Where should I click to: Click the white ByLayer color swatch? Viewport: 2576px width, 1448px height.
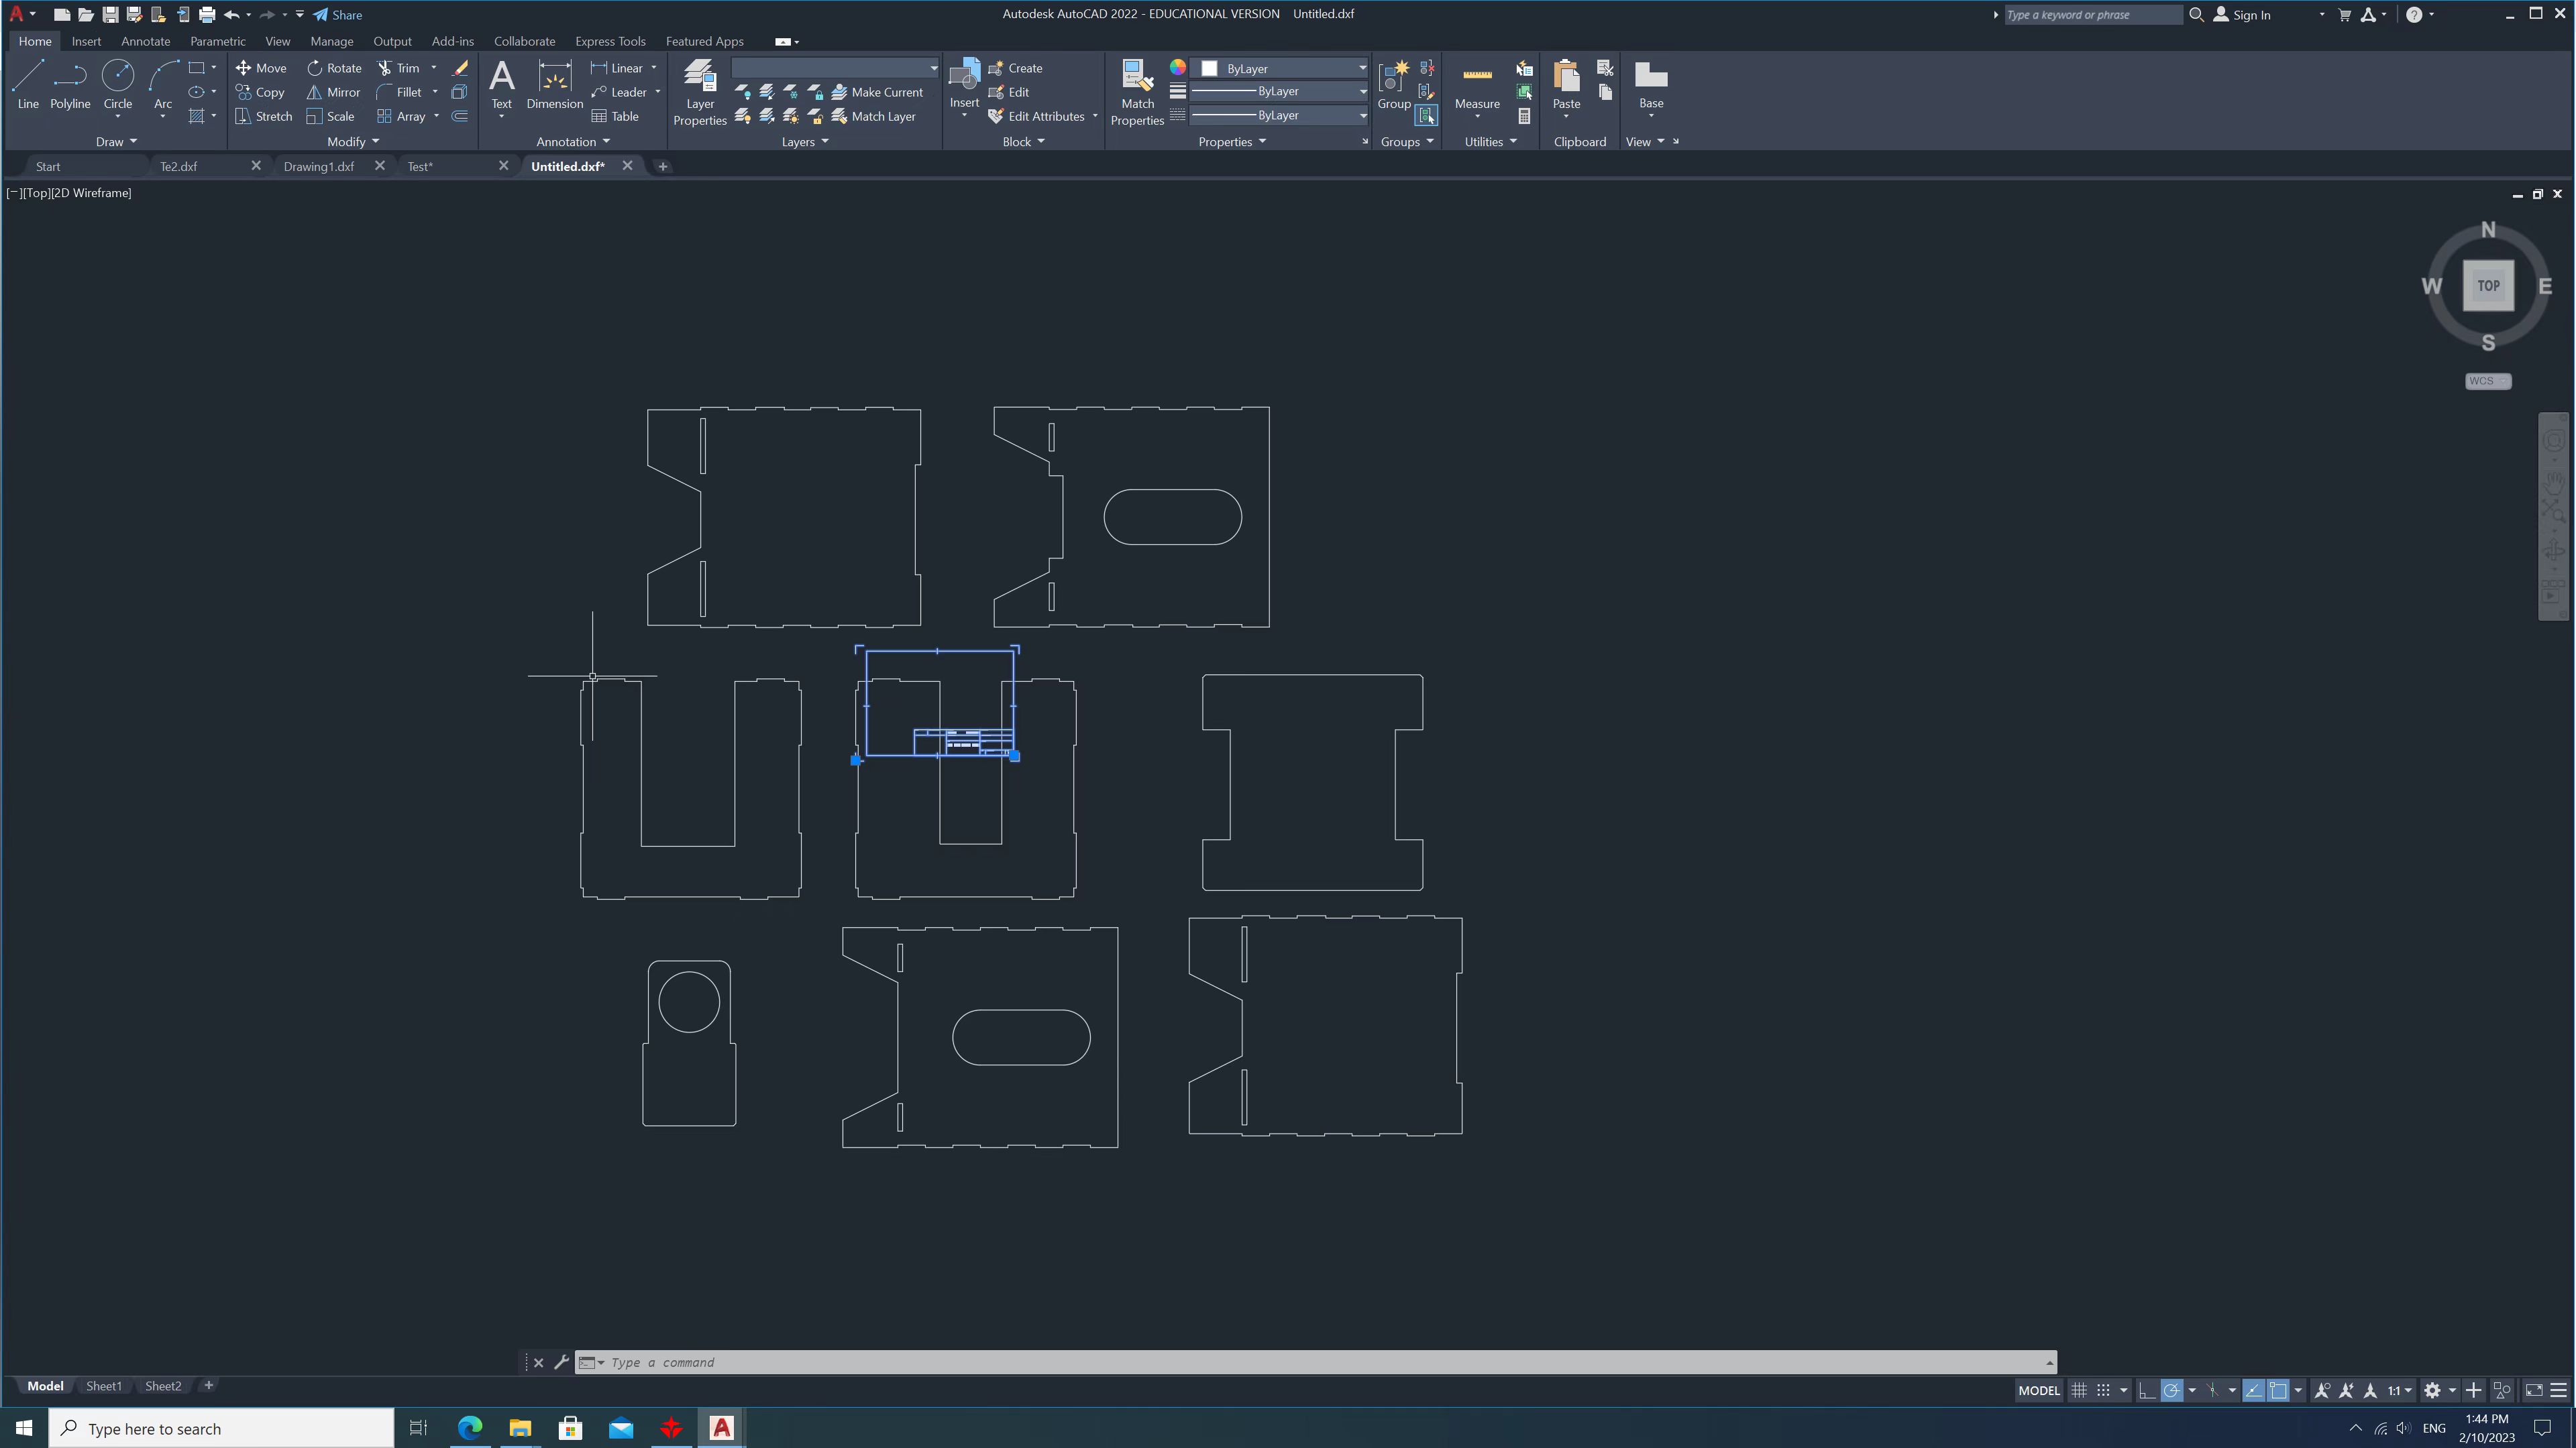coord(1209,68)
